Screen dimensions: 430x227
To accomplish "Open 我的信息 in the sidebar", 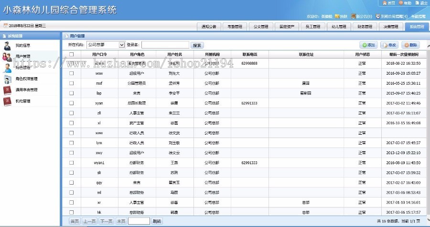I will pos(23,45).
